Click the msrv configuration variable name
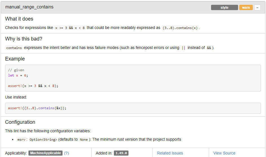This screenshot has height=157, width=266. pos(21,140)
